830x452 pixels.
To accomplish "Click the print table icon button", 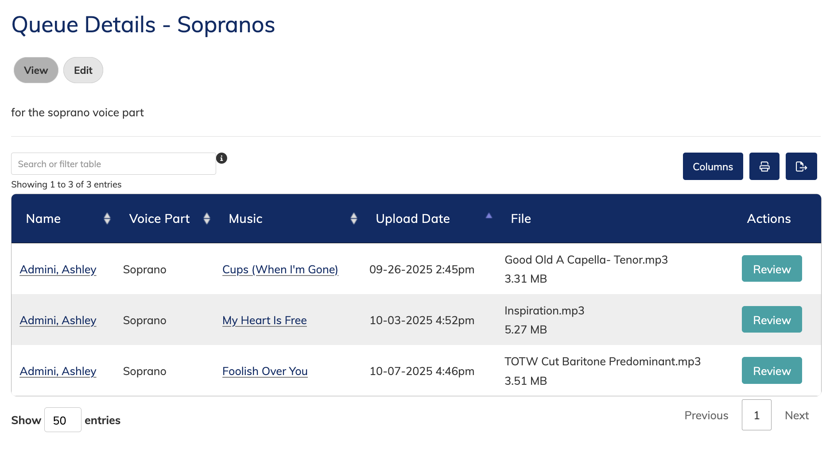I will tap(764, 166).
